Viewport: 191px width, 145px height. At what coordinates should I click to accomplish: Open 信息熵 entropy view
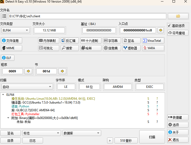[x=112, y=48]
